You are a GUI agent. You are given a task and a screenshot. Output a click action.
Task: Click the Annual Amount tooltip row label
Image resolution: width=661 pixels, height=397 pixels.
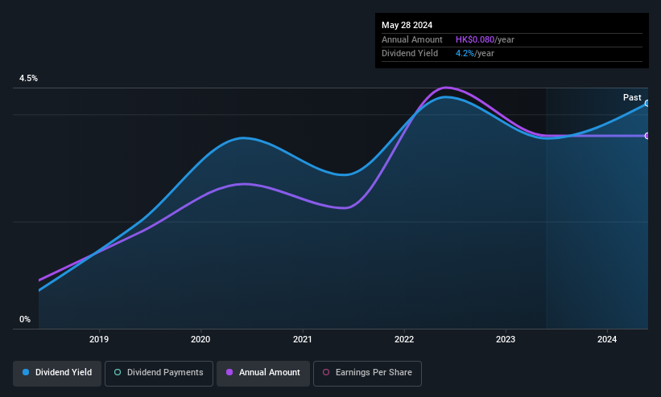coord(412,39)
